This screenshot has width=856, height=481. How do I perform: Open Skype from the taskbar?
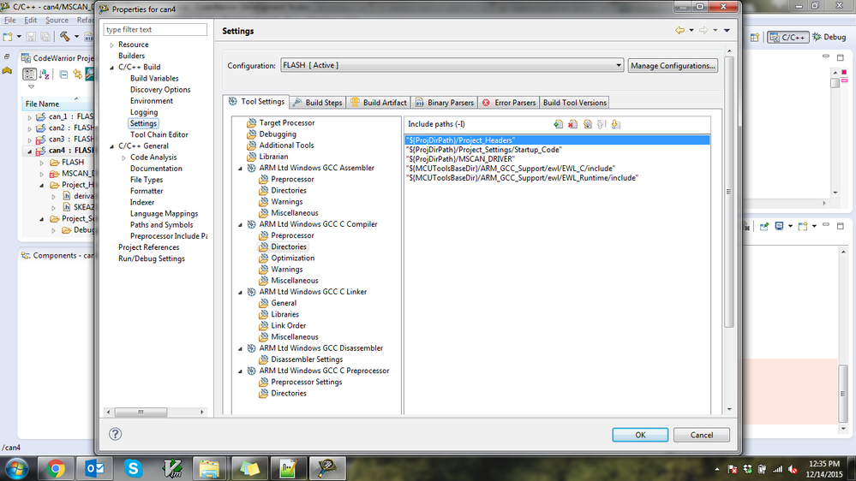(133, 468)
